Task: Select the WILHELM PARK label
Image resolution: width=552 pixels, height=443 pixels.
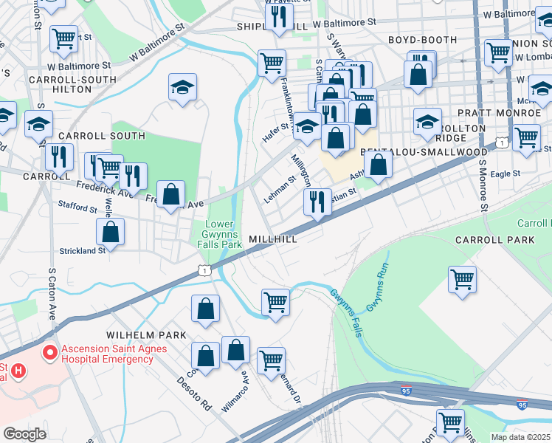Action: click(x=146, y=335)
